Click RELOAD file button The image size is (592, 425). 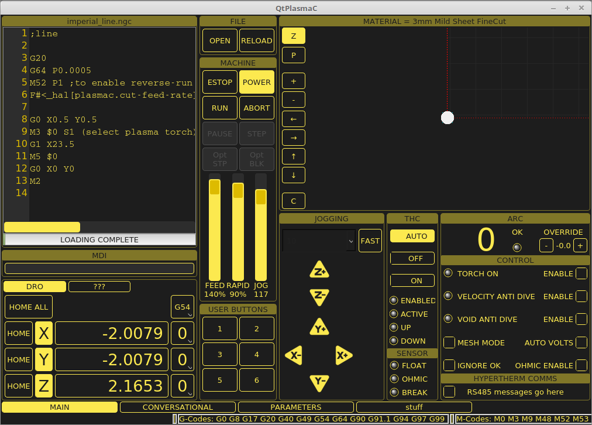[x=257, y=40]
